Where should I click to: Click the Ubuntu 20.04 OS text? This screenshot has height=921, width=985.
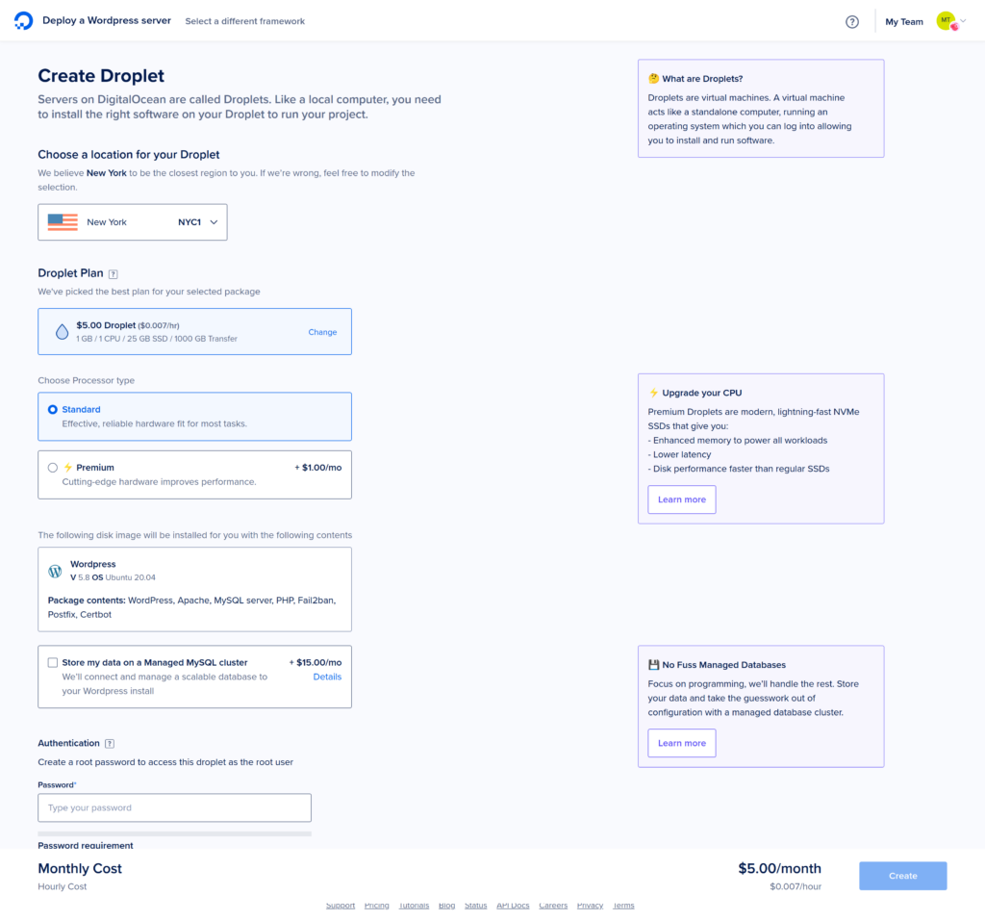click(x=130, y=577)
